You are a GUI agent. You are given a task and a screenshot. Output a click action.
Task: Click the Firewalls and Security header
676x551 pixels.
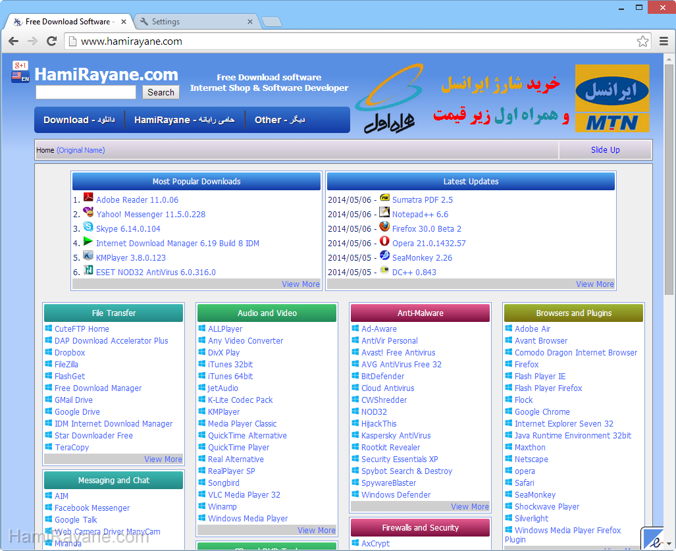(x=421, y=528)
